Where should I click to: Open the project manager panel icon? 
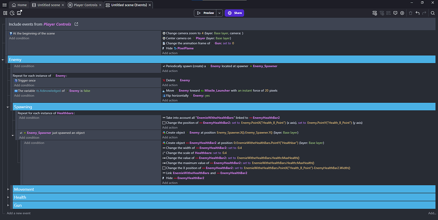pos(5,13)
